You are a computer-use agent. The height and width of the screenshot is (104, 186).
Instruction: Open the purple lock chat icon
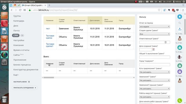pyautogui.click(x=180, y=72)
